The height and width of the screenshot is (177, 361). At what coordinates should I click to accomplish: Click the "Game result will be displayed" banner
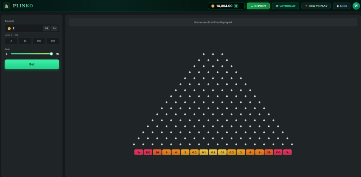click(213, 22)
